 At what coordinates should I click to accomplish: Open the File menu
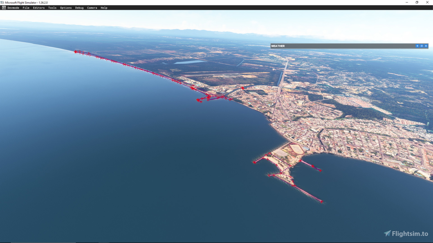click(26, 7)
